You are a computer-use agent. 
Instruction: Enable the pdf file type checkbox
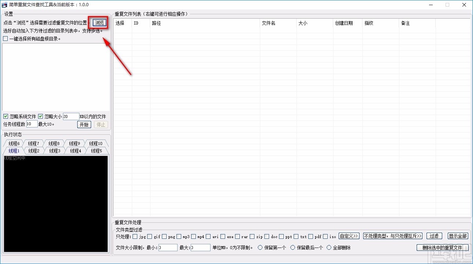(x=310, y=237)
